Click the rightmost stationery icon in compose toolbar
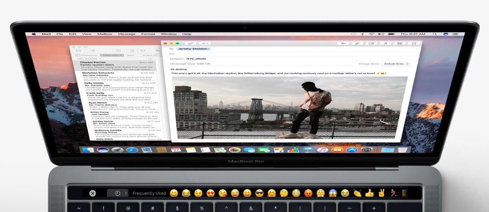The height and width of the screenshot is (212, 489). click(x=414, y=43)
